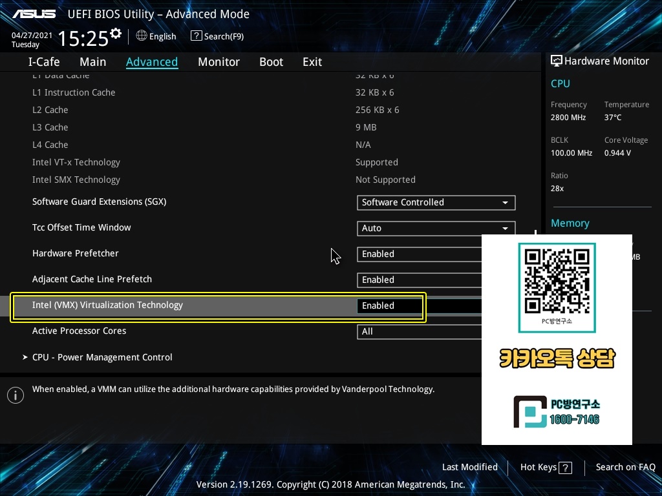Click Search on FAQ link

coord(625,468)
